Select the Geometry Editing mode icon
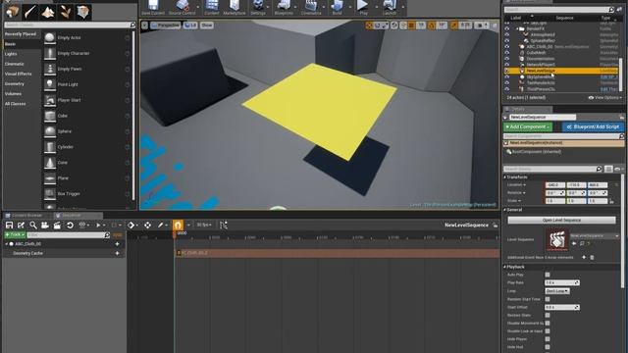The height and width of the screenshot is (353, 628). [83, 12]
